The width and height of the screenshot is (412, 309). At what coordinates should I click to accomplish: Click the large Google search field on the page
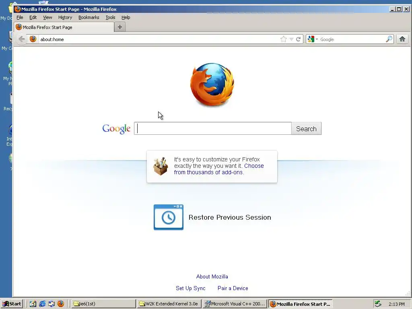click(x=212, y=128)
